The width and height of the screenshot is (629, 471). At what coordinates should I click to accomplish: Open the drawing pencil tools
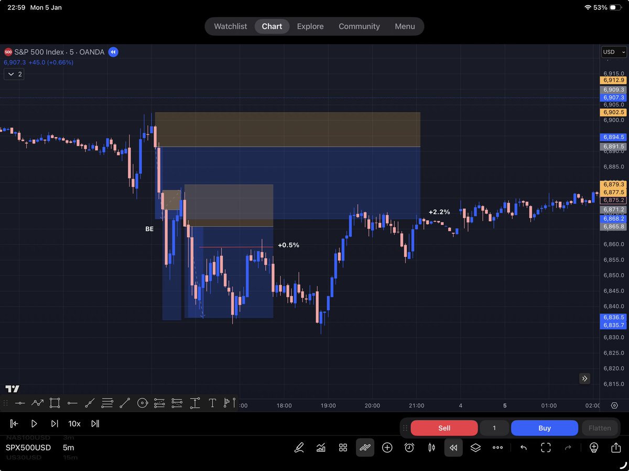tap(299, 447)
